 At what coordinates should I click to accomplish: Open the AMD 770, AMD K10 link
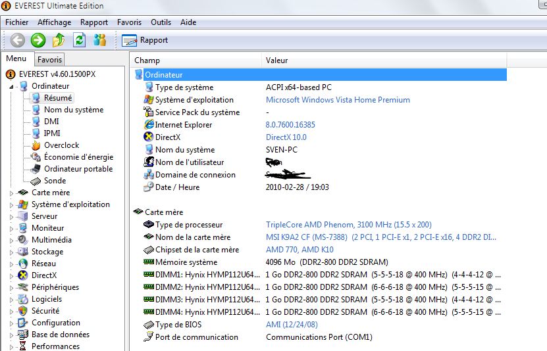300,250
